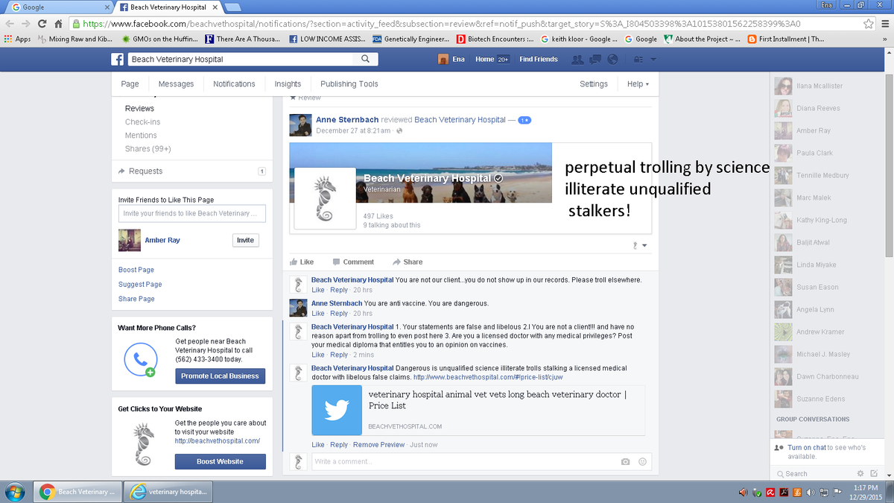Click the Share arrow action
The height and width of the screenshot is (503, 894).
(x=408, y=262)
